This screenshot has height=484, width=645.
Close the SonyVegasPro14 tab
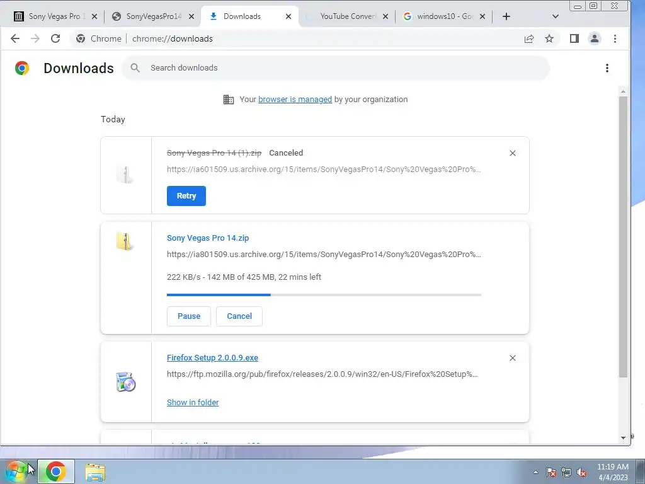pos(191,16)
